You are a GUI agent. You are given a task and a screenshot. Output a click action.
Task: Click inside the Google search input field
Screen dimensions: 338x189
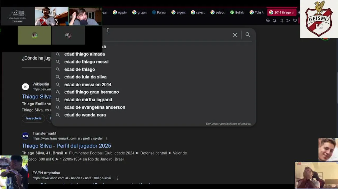click(x=166, y=35)
